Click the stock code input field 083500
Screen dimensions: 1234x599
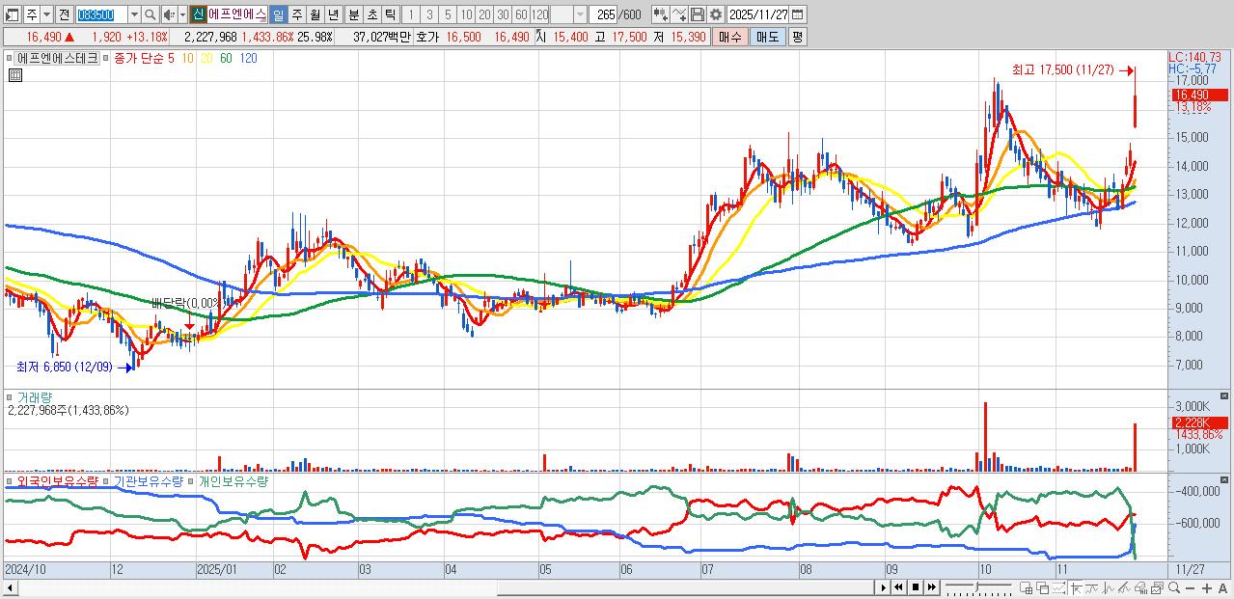[100, 14]
